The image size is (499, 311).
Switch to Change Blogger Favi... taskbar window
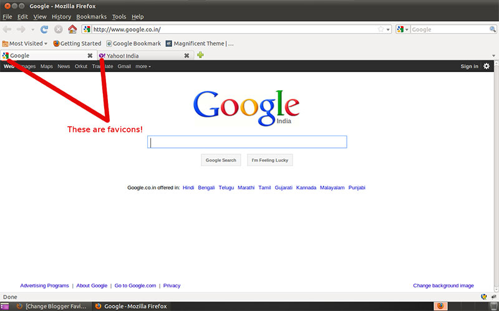pos(52,306)
